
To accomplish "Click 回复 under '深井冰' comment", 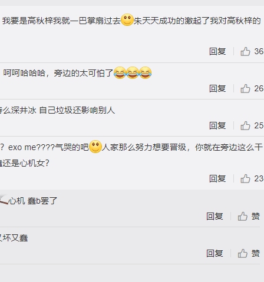I will tap(217, 125).
